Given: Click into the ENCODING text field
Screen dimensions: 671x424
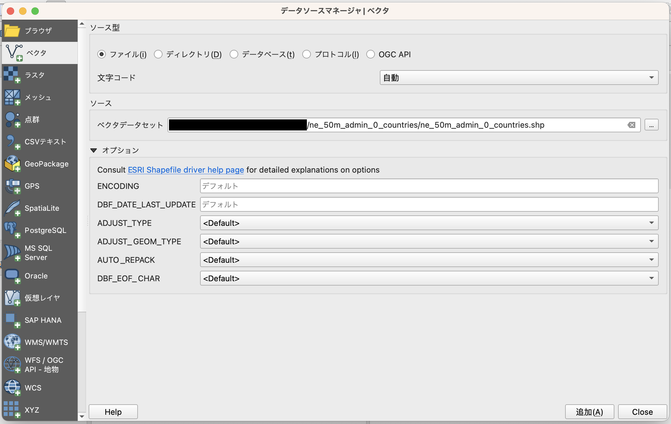Looking at the screenshot, I should [429, 186].
